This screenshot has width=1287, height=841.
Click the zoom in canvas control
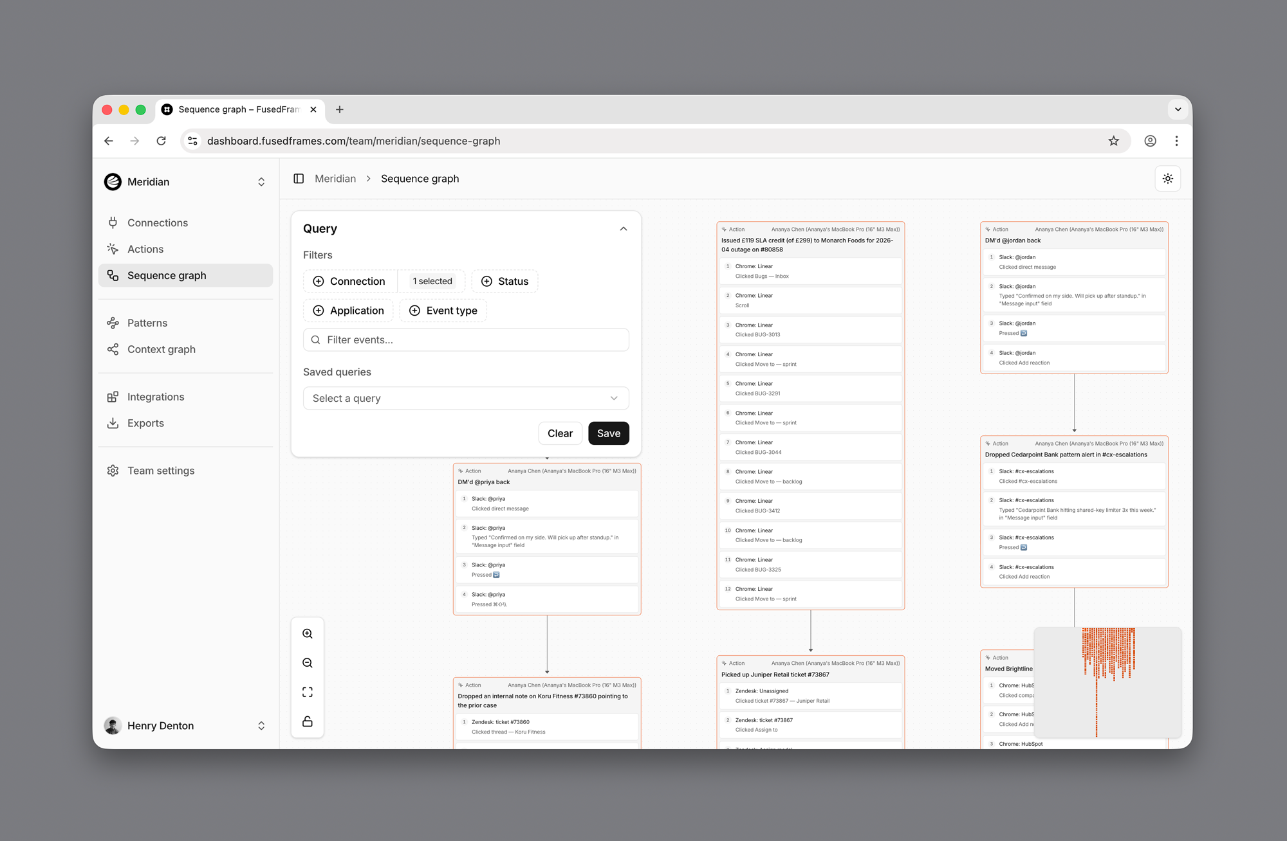point(308,633)
